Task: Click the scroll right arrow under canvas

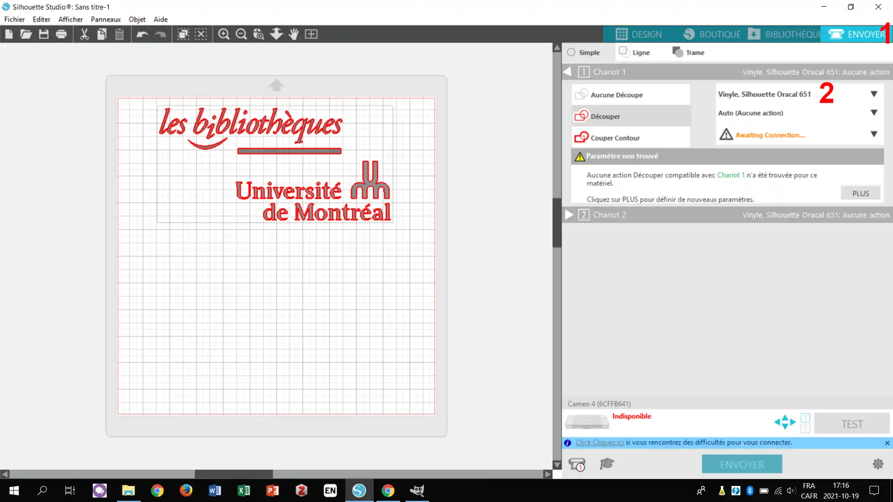Action: pos(547,474)
